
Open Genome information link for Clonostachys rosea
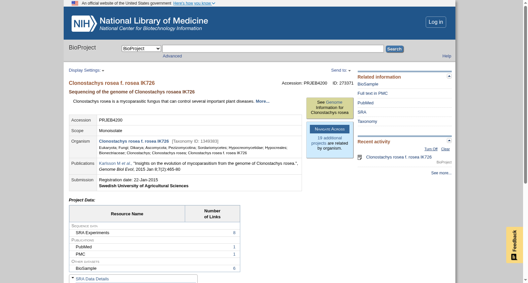(x=334, y=102)
